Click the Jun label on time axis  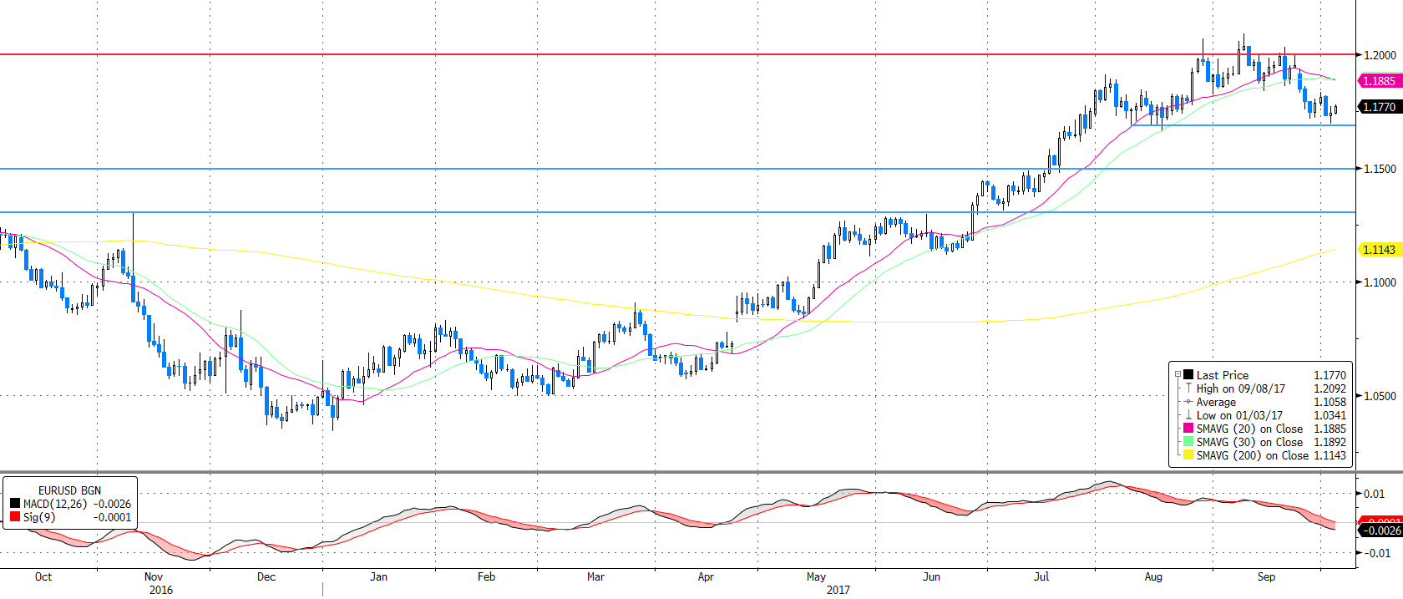click(931, 576)
